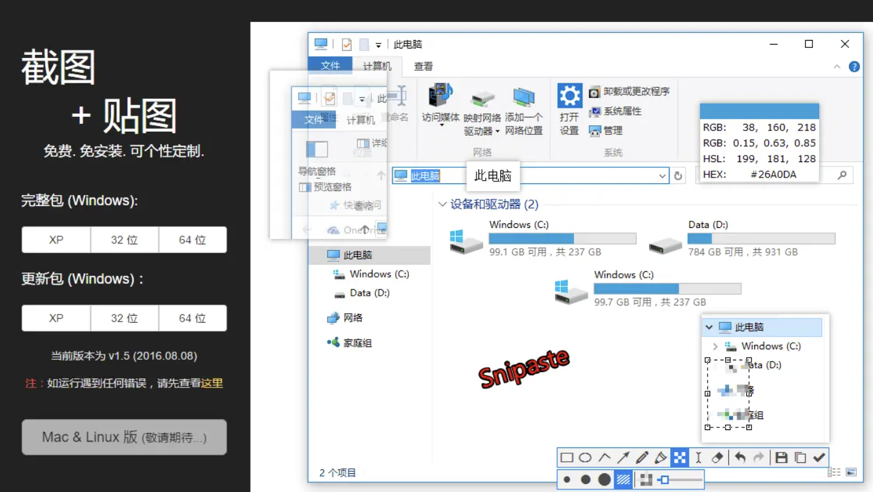Select the polyline tool
This screenshot has width=873, height=492.
pos(604,458)
